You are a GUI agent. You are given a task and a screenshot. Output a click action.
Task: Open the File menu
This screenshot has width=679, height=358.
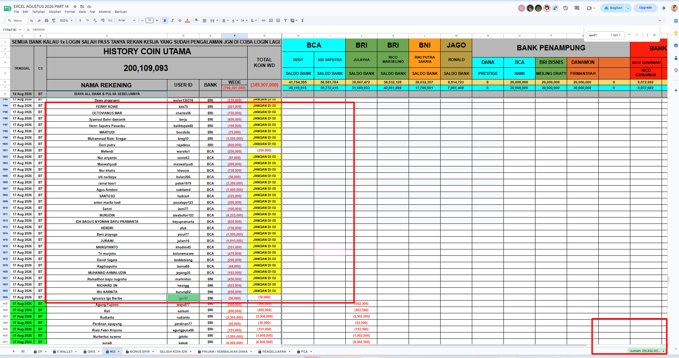point(16,12)
